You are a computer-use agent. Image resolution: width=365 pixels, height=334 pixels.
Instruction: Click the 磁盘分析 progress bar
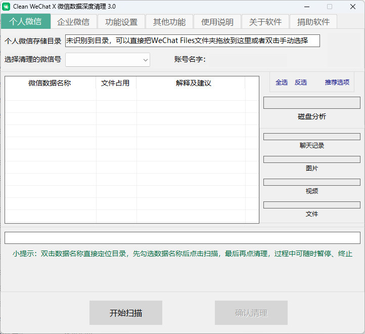click(312, 103)
